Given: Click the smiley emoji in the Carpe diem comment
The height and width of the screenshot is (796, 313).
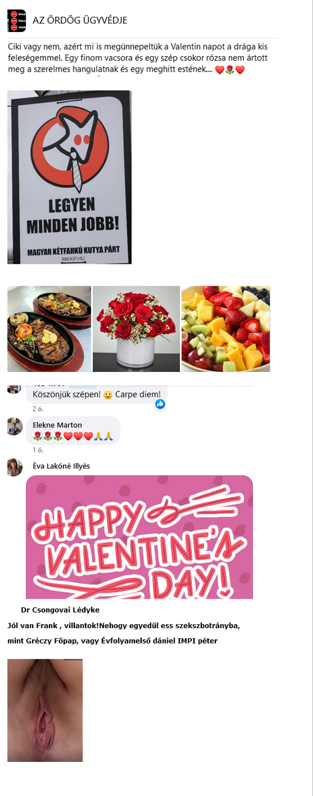Looking at the screenshot, I should click(108, 395).
